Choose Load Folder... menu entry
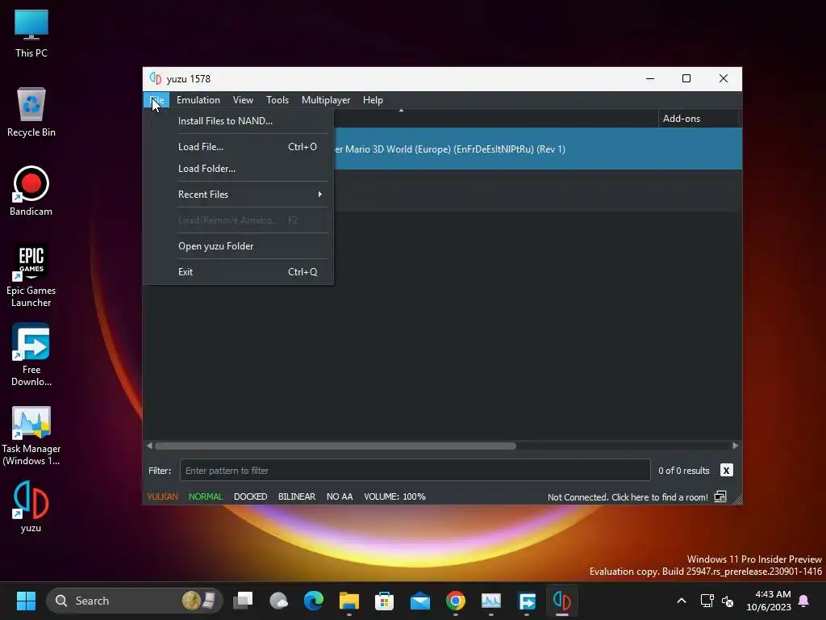 pos(239,169)
